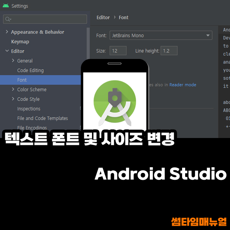
Task: Click the Line height field showing 1.2
Action: coord(169,51)
